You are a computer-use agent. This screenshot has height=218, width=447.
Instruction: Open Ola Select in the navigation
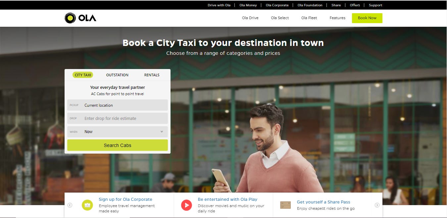pos(280,18)
